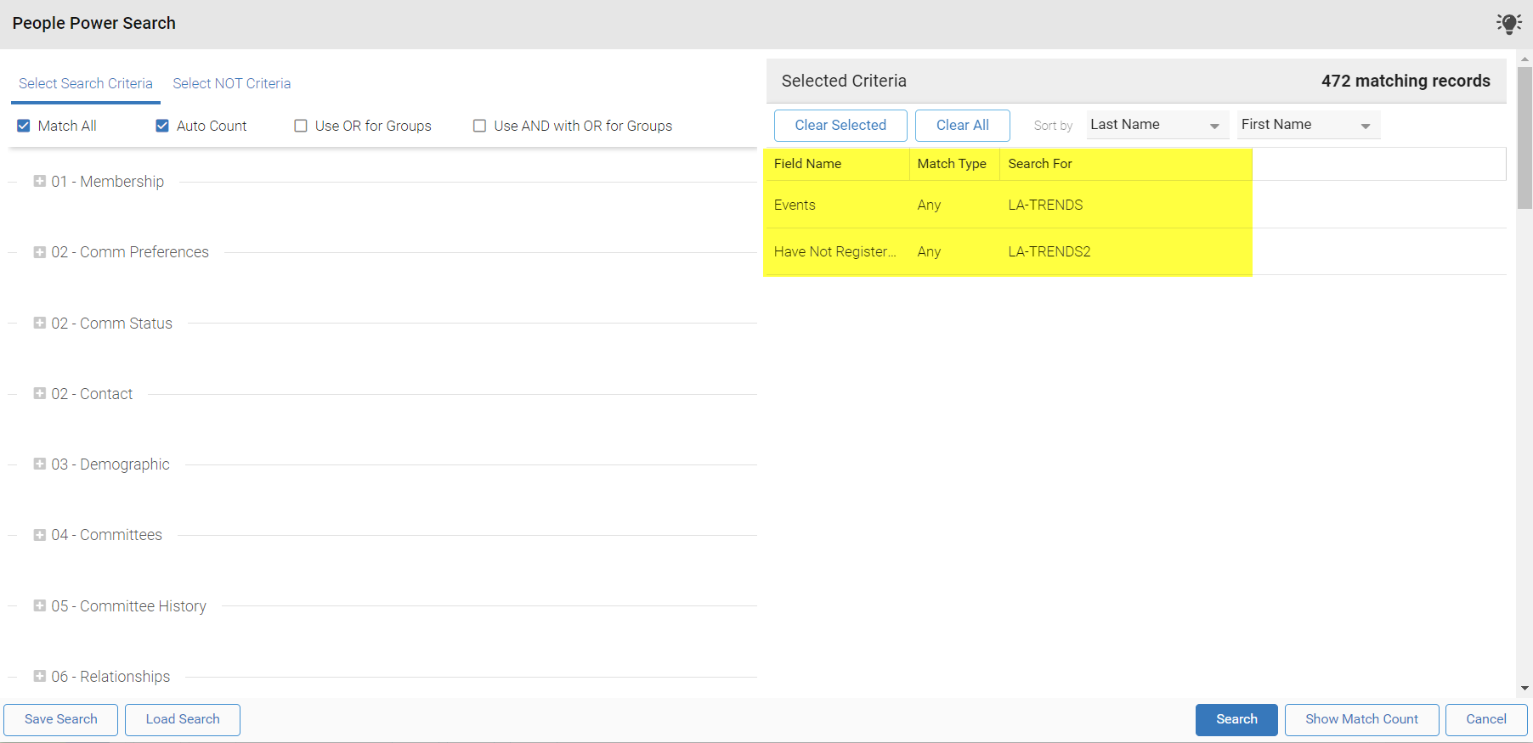Click the LA-TRENDS search value
The height and width of the screenshot is (743, 1533).
[x=1045, y=205]
